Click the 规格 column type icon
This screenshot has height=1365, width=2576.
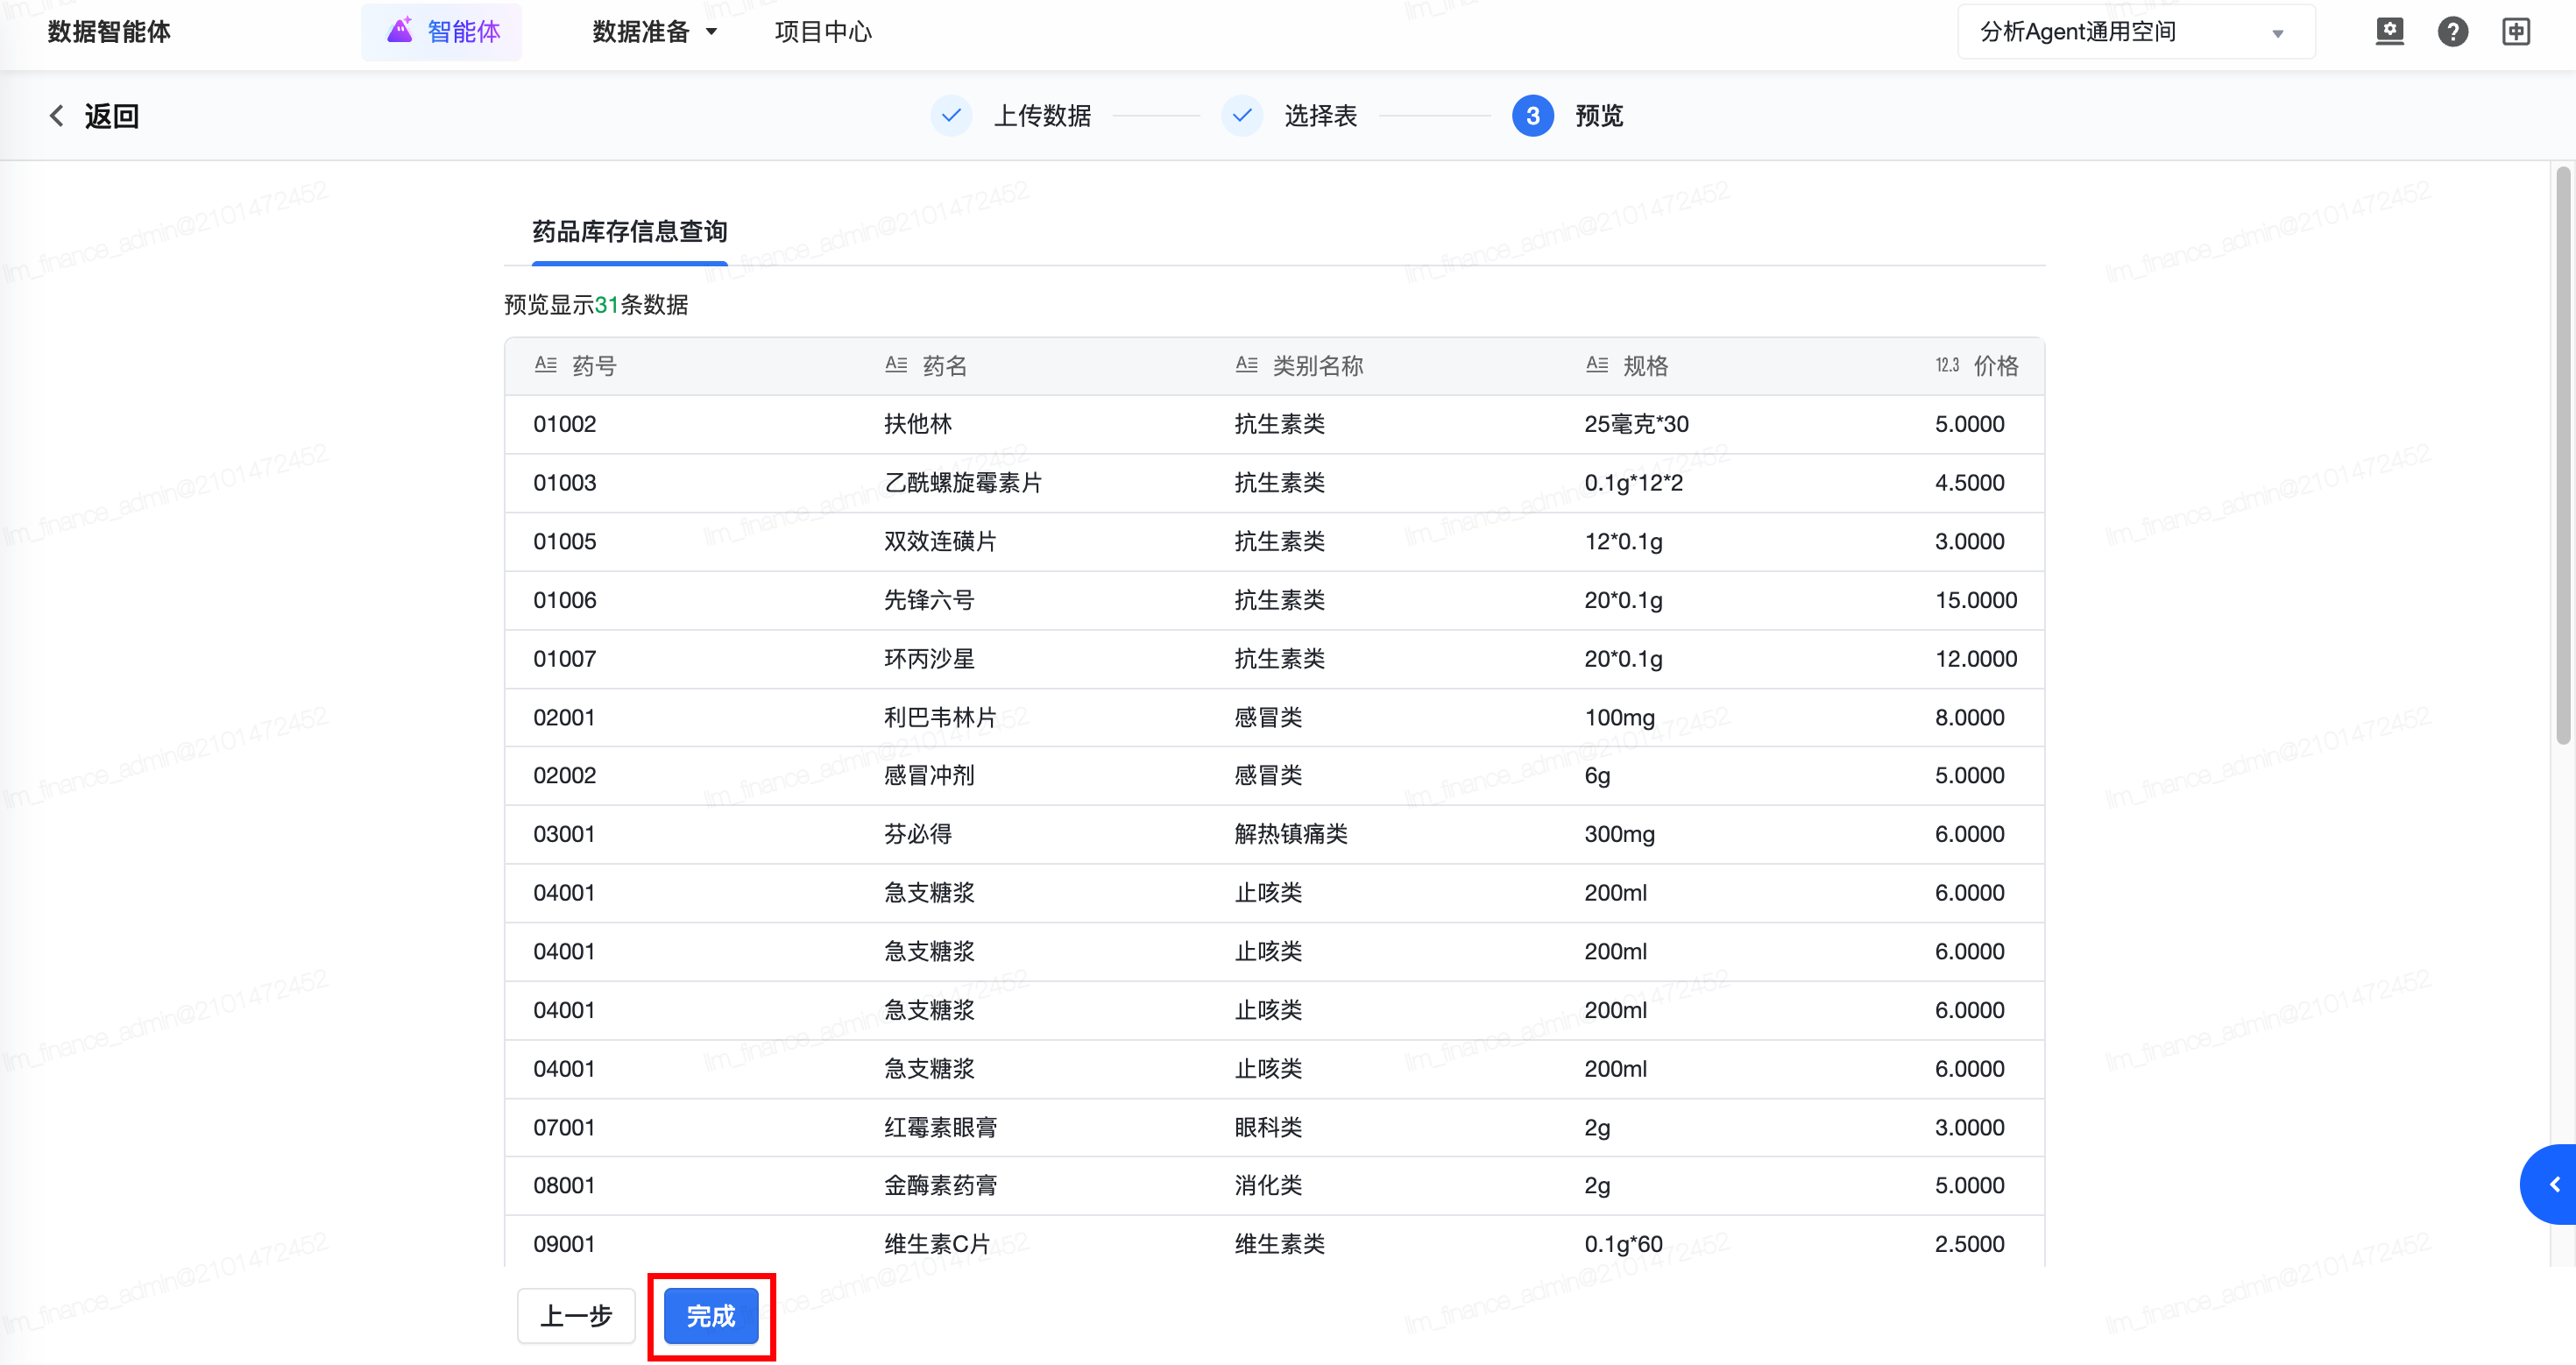(x=1597, y=365)
